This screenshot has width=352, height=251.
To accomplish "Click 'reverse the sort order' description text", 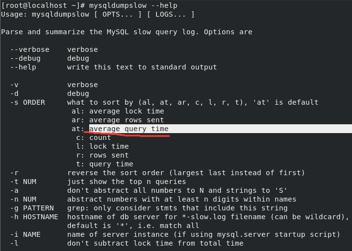I will (116, 173).
